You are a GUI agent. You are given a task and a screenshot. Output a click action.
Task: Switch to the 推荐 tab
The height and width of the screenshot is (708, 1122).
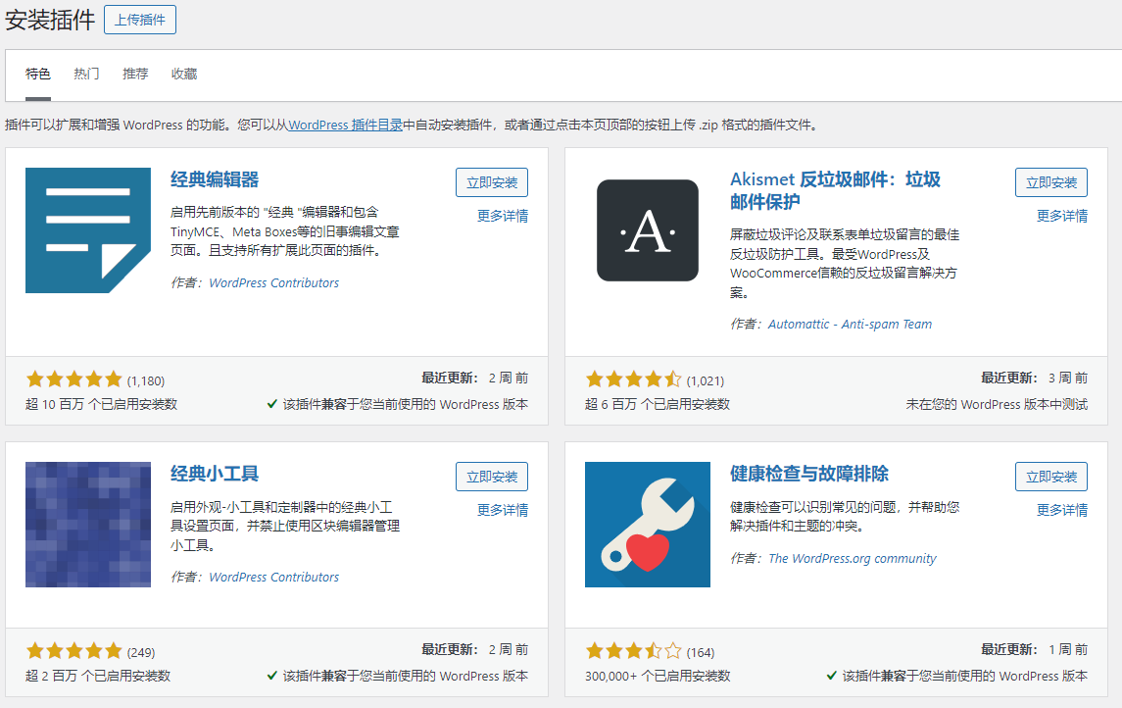point(135,75)
